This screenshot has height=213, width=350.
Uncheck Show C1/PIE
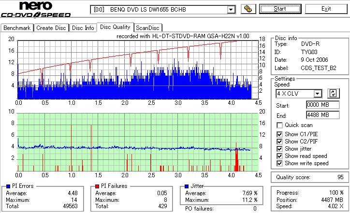click(279, 134)
